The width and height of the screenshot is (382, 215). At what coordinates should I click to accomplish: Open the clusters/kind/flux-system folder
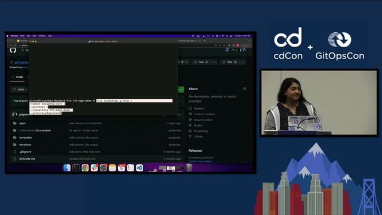click(35, 130)
